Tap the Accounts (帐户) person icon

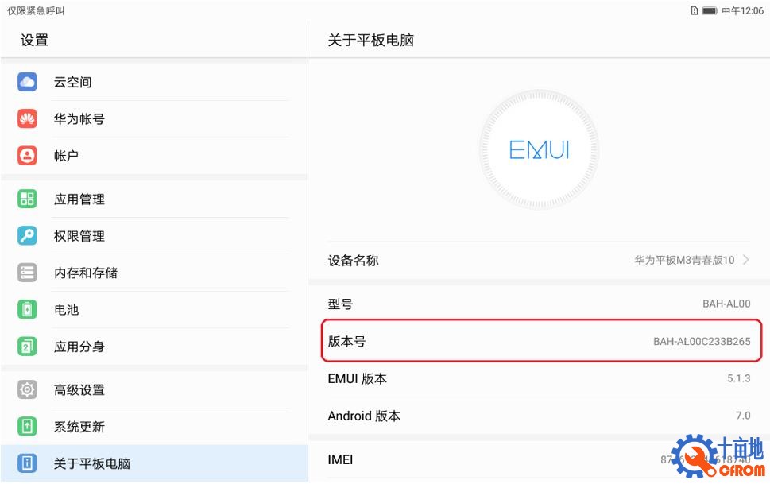28,156
